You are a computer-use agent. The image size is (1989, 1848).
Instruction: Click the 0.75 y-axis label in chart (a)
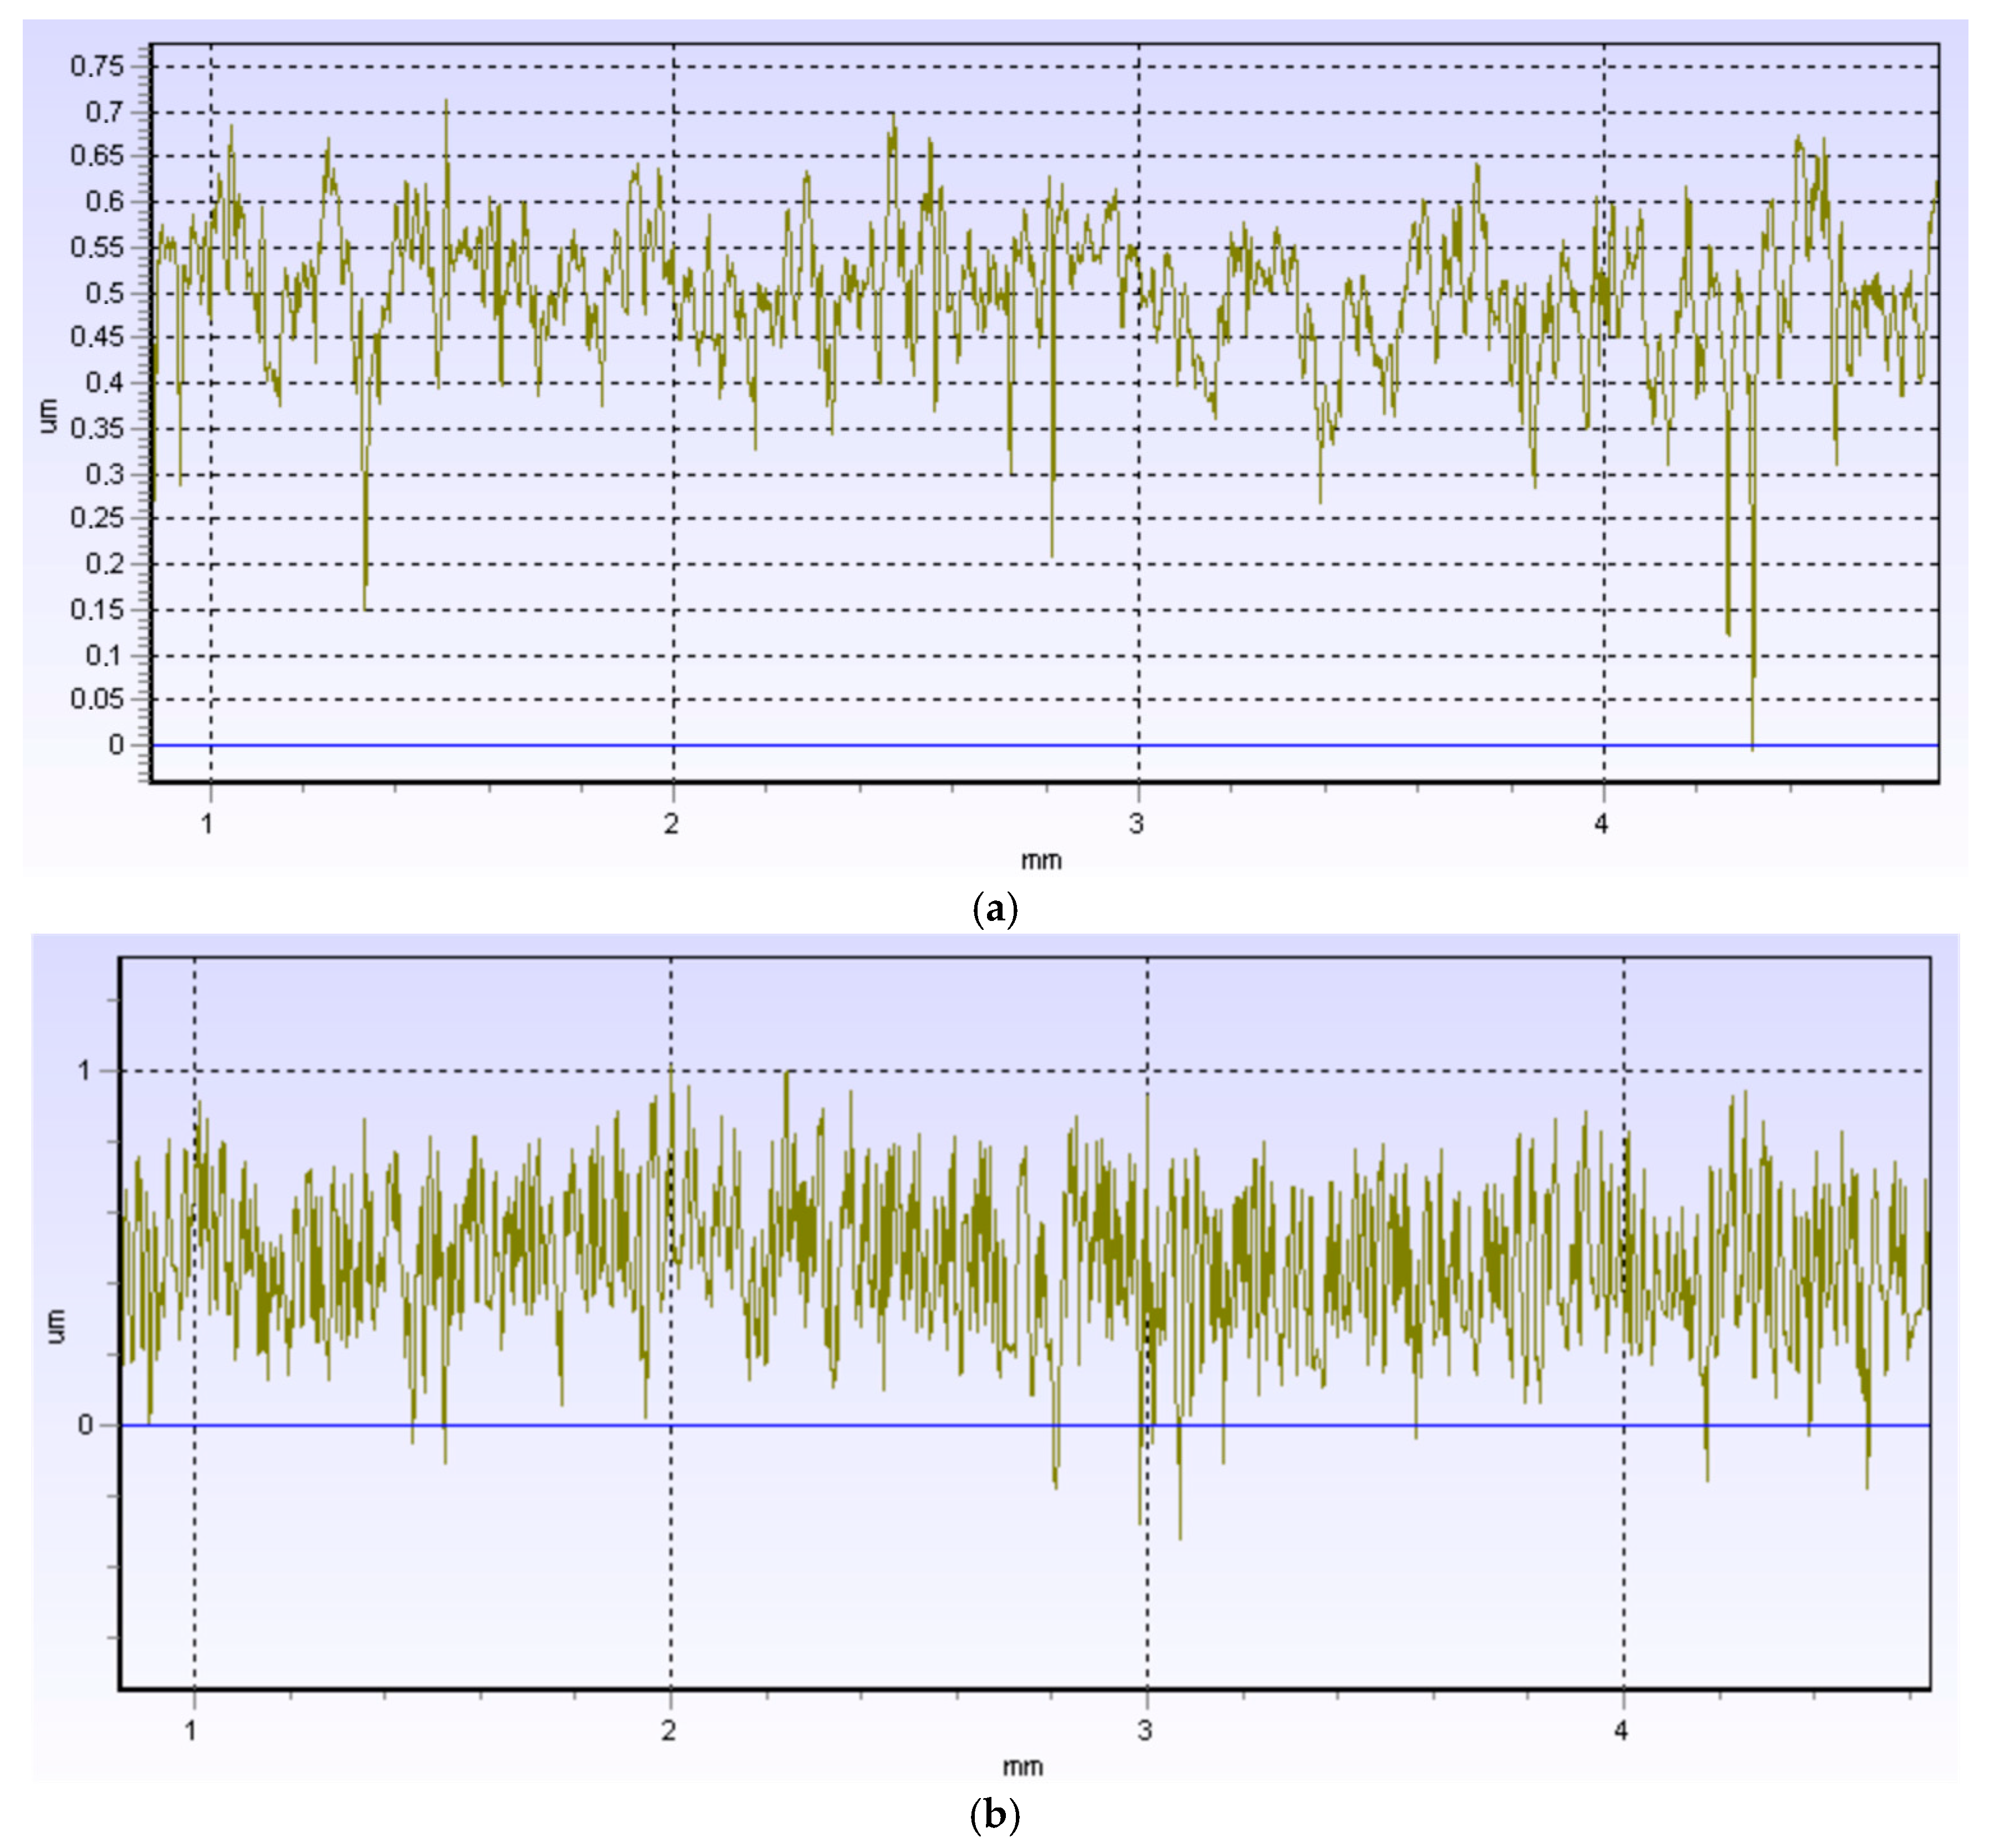(x=97, y=67)
